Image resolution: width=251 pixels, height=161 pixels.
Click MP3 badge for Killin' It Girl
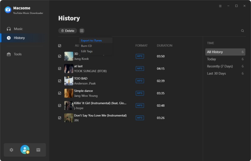(140, 106)
